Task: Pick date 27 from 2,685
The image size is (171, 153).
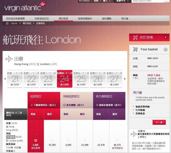Action: (114, 79)
